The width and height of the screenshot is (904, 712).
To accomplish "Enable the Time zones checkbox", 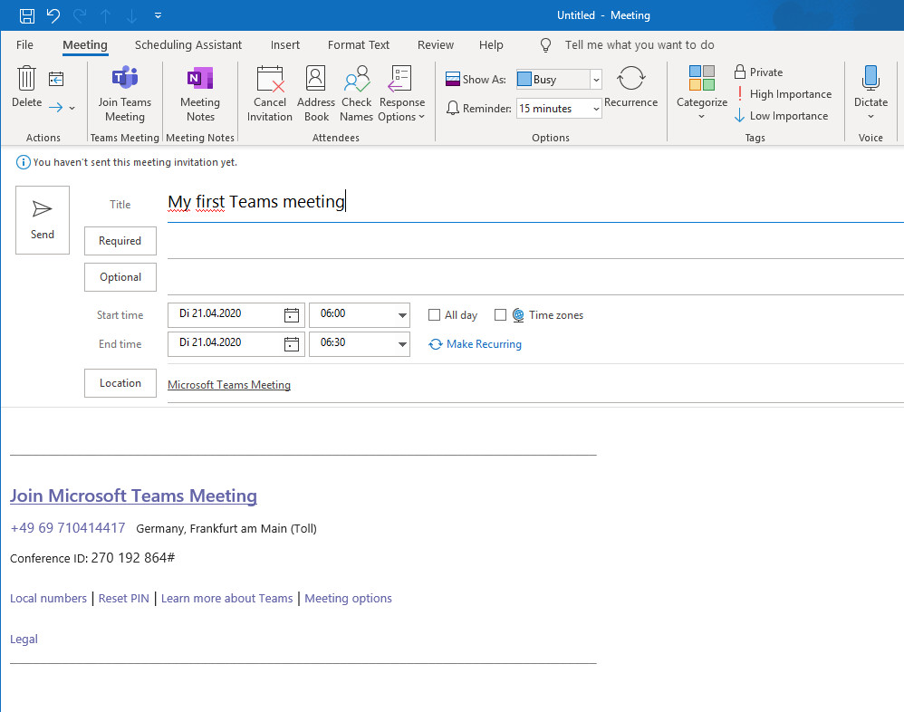I will point(500,314).
